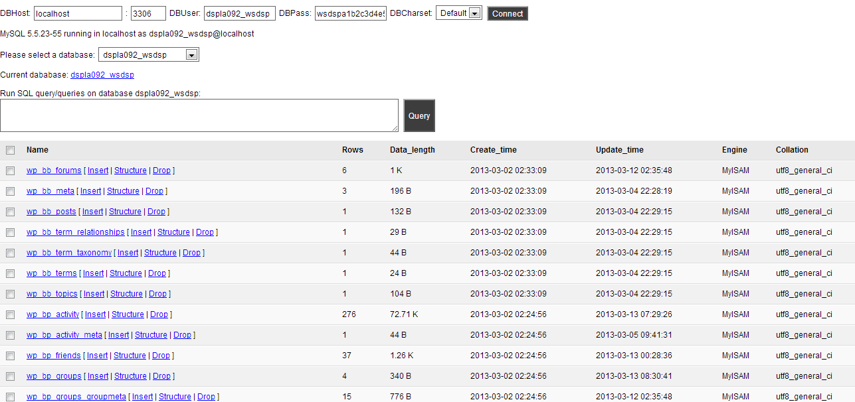Select the wp_bp_activity row checkbox
The image size is (855, 402).
pyautogui.click(x=10, y=314)
